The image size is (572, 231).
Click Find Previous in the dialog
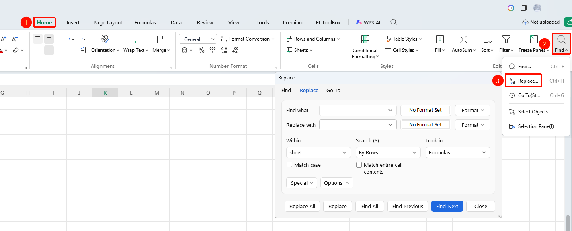click(408, 206)
